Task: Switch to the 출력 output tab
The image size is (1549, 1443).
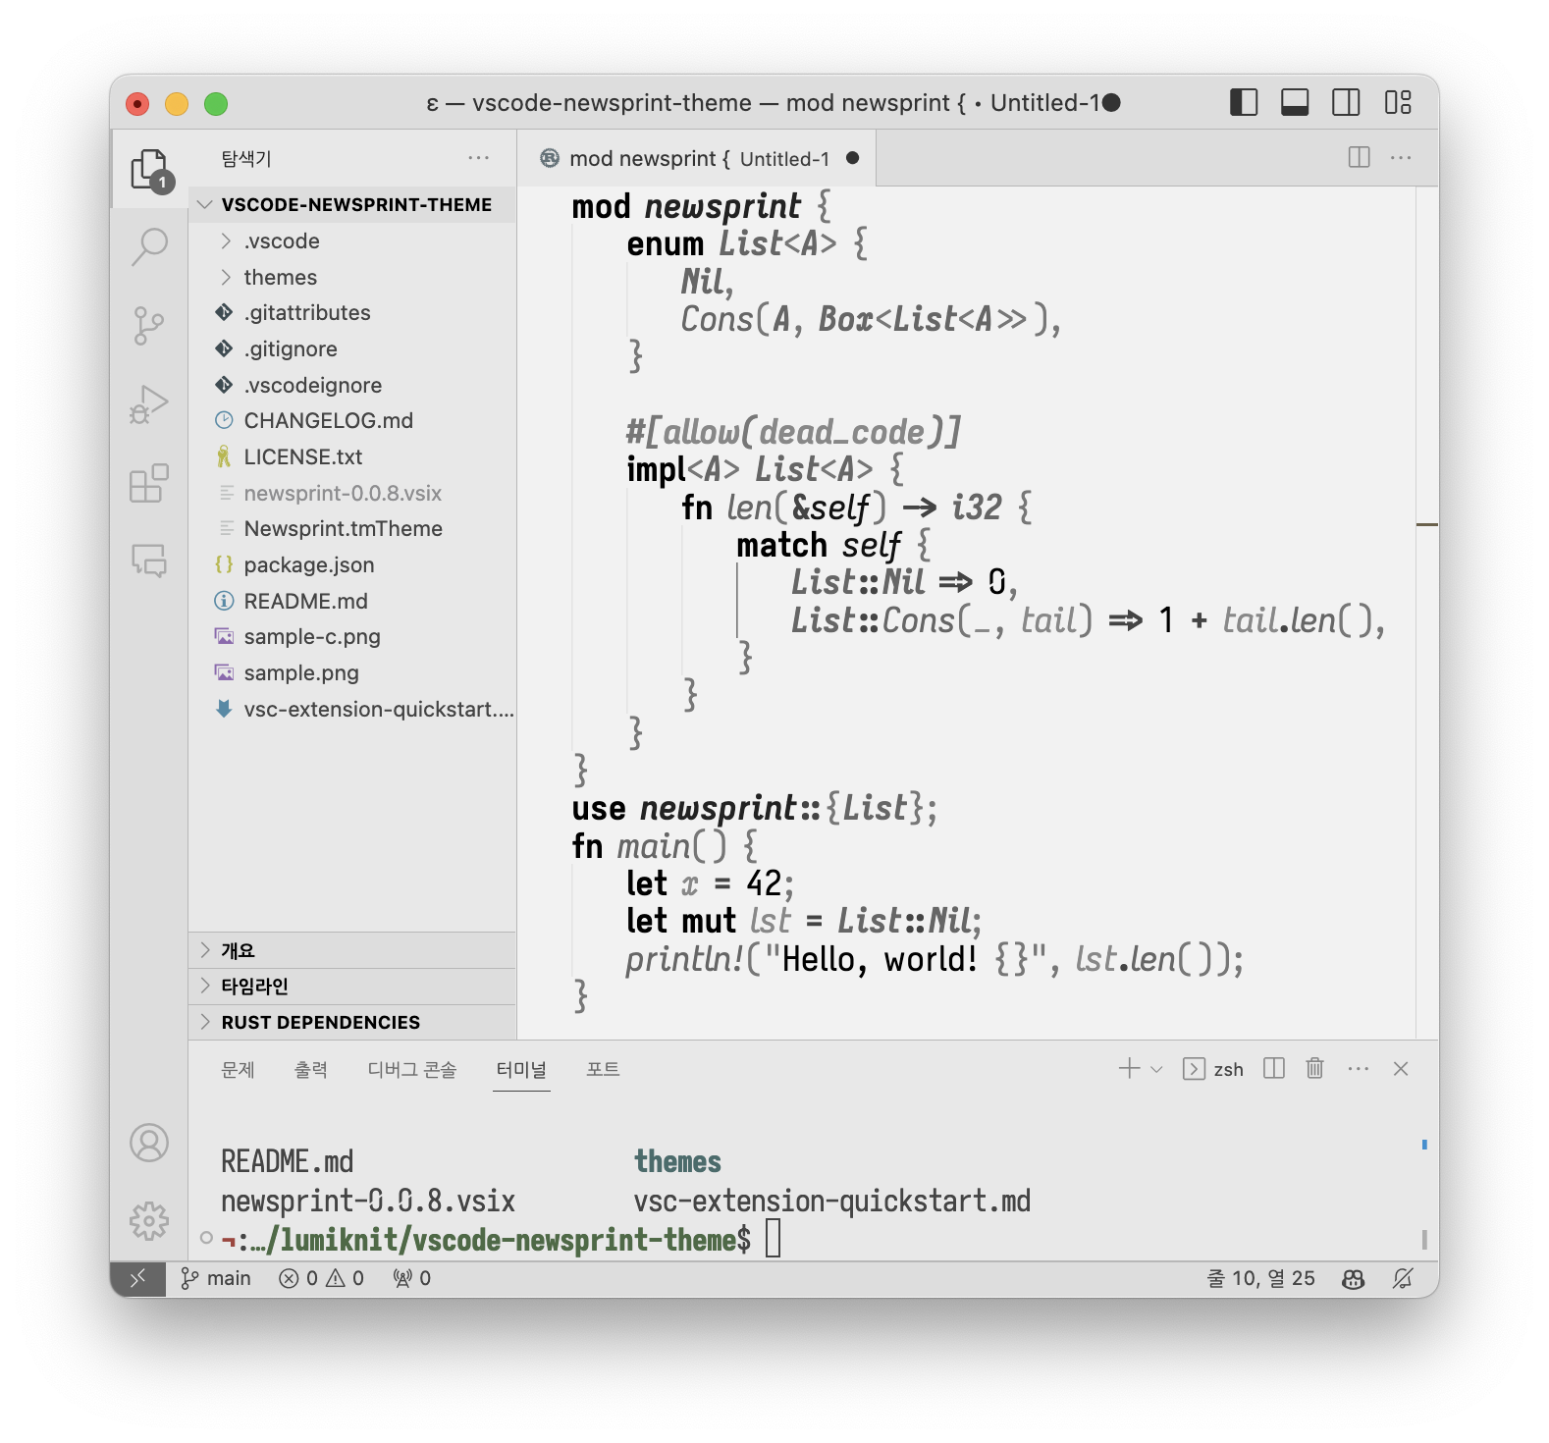Action: click(310, 1069)
